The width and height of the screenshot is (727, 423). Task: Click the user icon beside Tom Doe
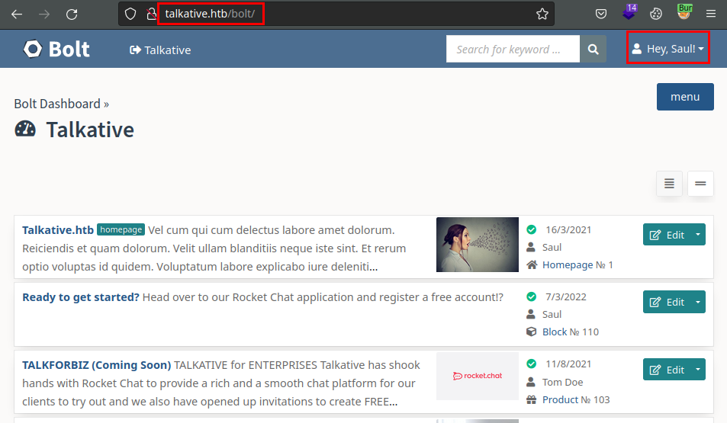(531, 382)
